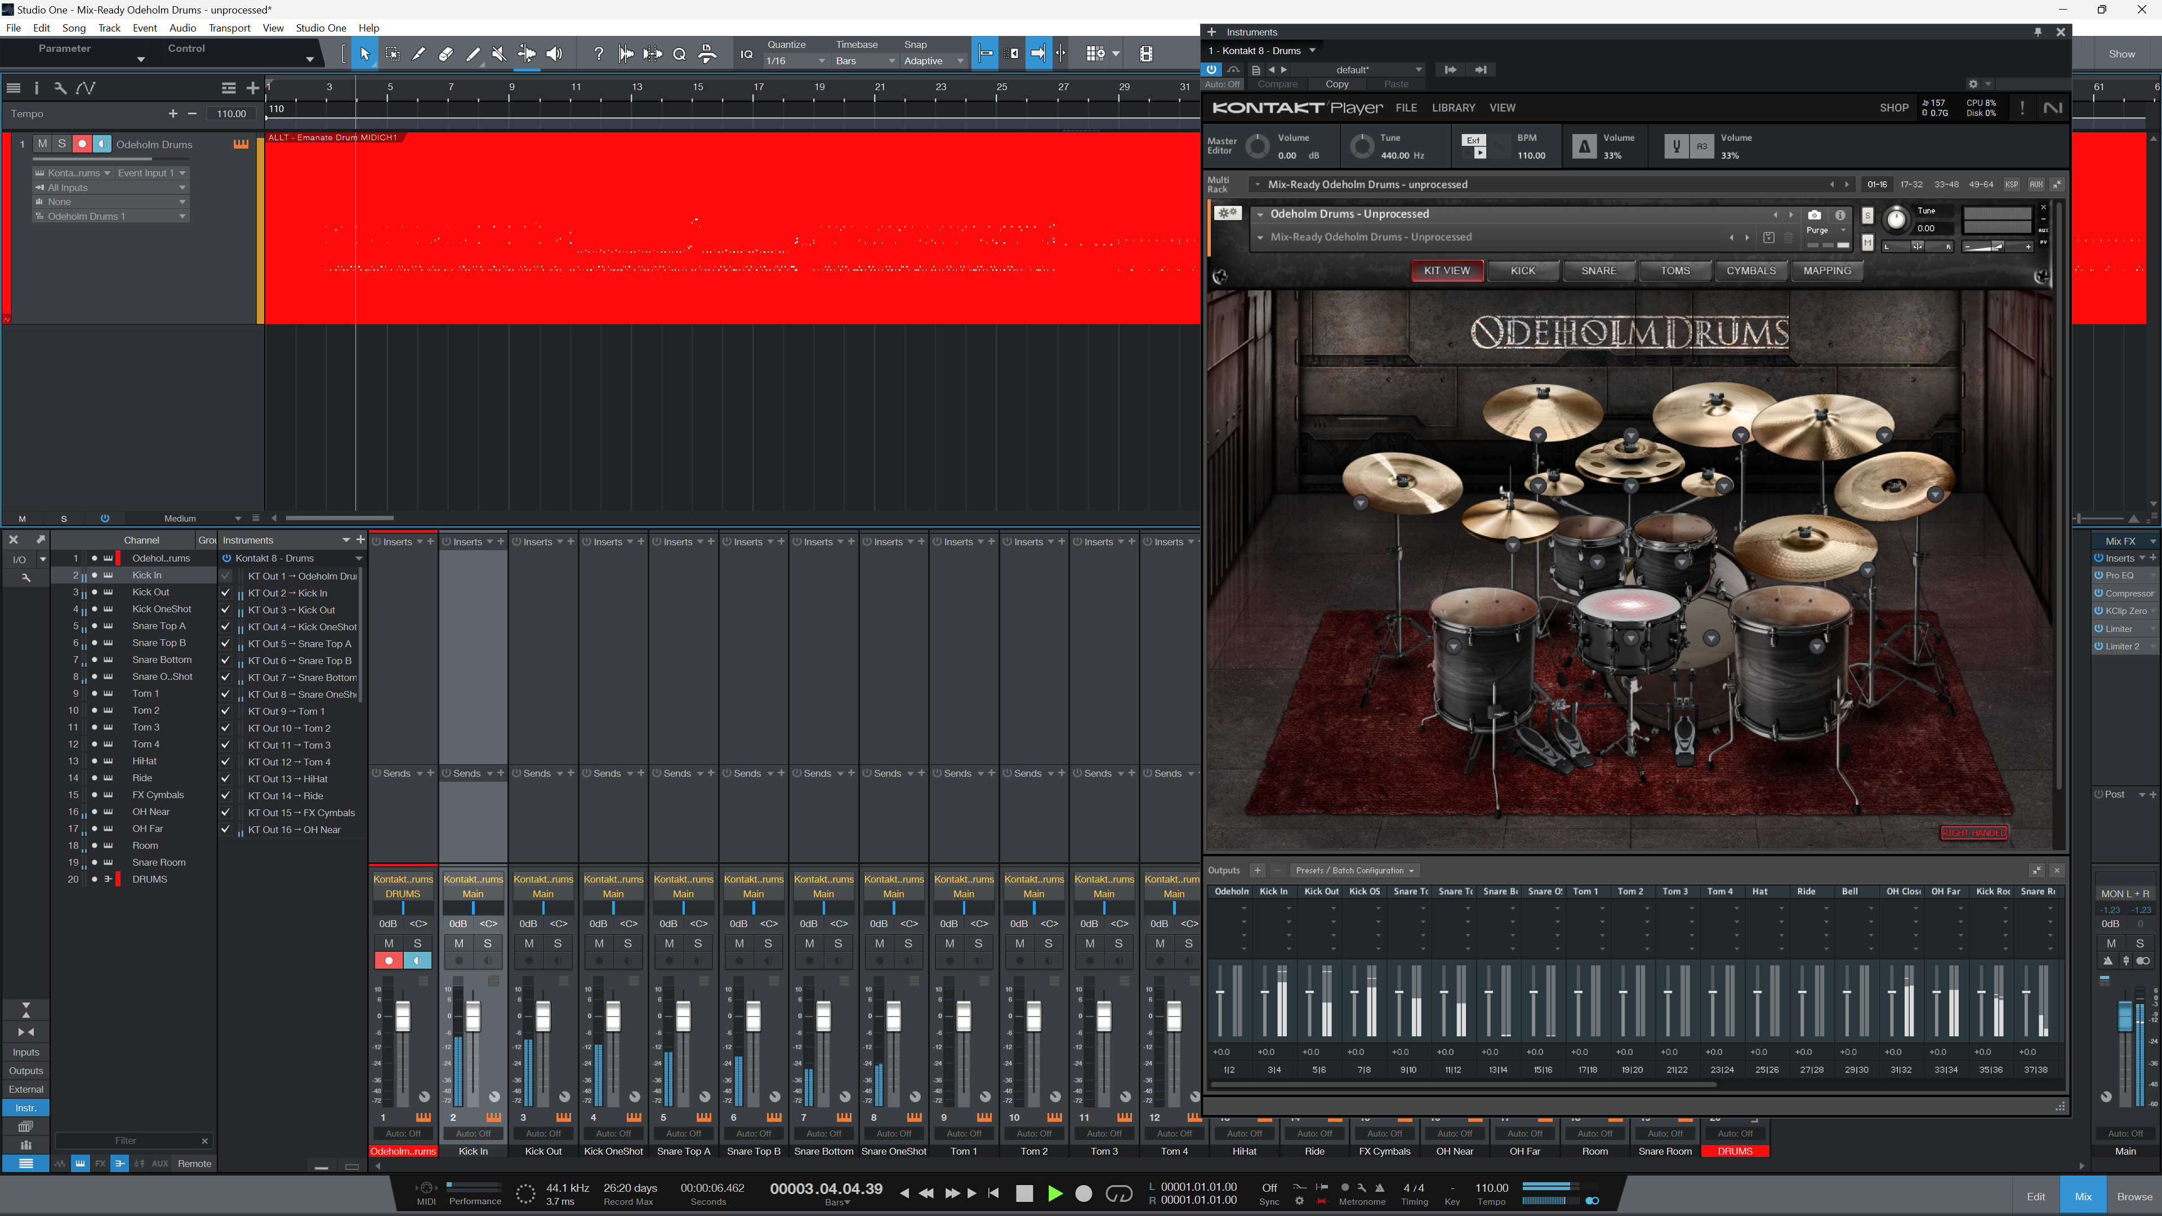Select the Eraser tool

click(445, 54)
